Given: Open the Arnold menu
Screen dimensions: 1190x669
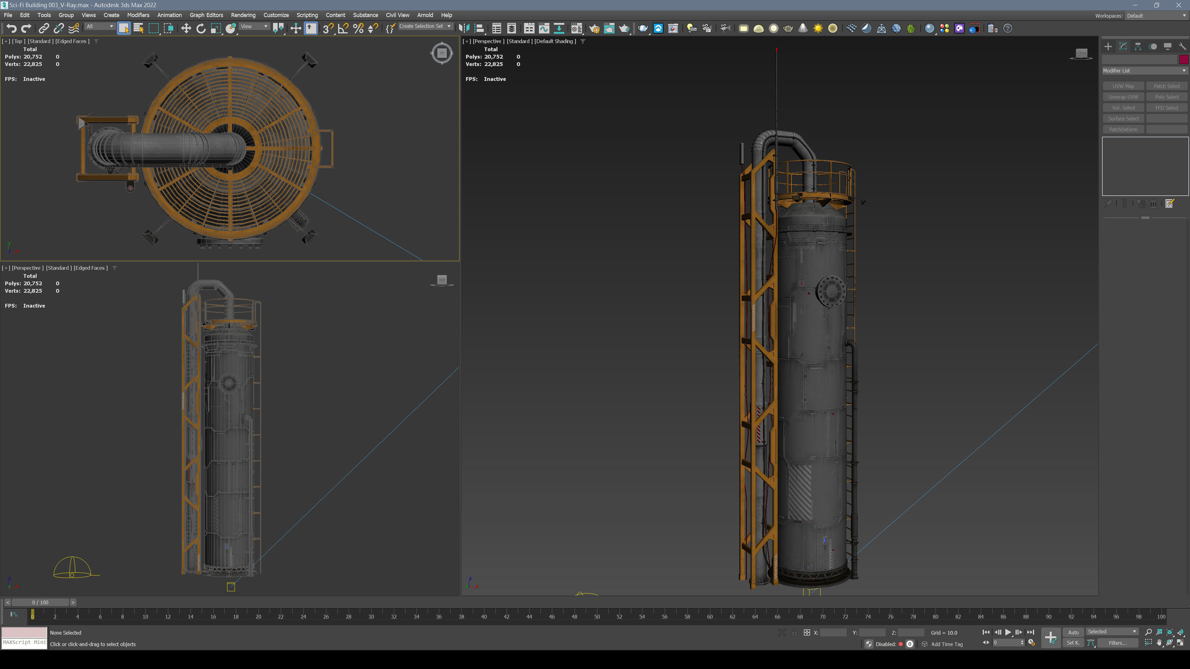Looking at the screenshot, I should [425, 15].
